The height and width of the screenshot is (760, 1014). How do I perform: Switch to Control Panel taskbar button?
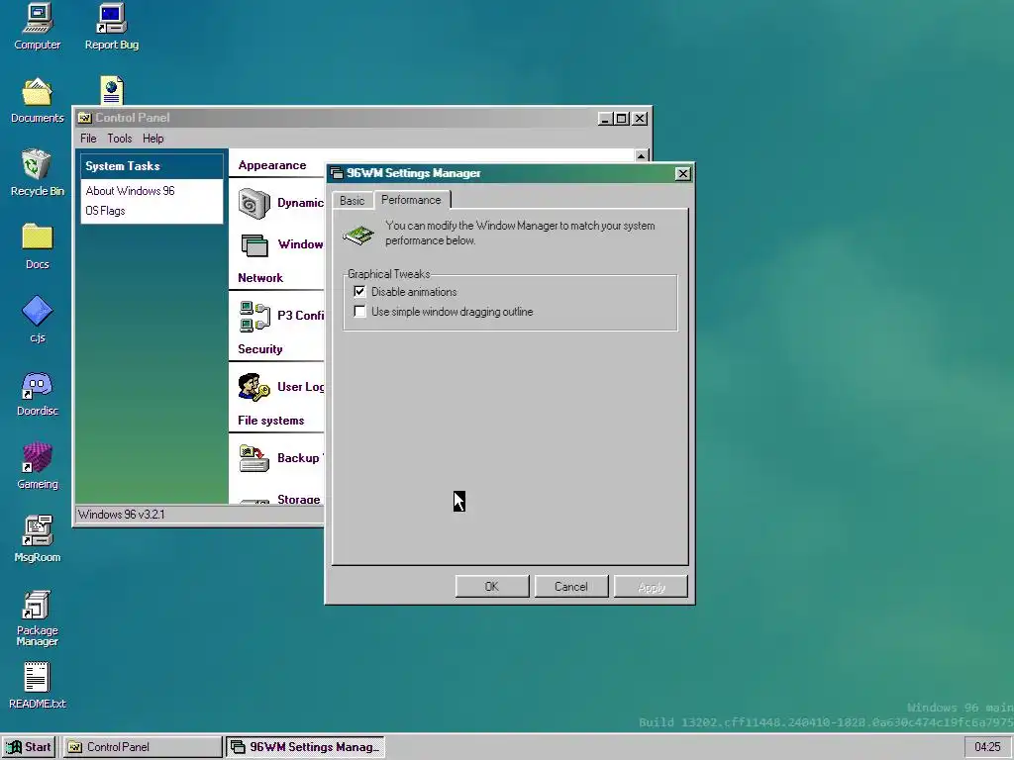[143, 746]
